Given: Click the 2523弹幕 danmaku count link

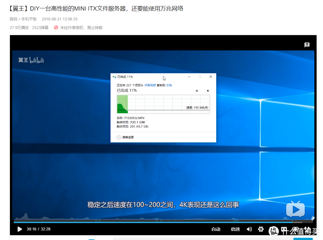Looking at the screenshot, I should click(40, 28).
